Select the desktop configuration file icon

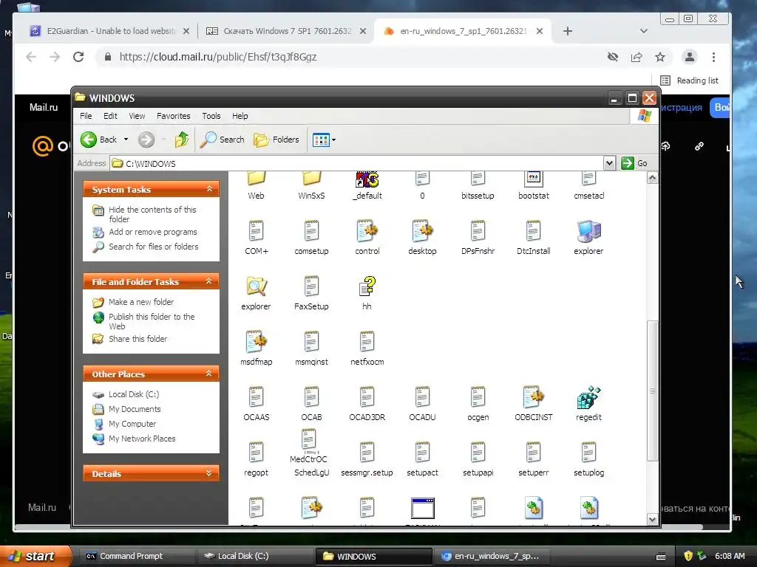tap(422, 231)
